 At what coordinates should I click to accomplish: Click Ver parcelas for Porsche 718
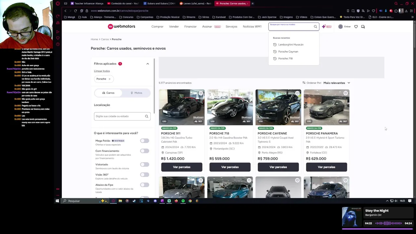pos(230,167)
